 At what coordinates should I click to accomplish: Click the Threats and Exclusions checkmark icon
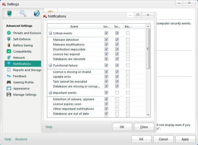coord(9,33)
